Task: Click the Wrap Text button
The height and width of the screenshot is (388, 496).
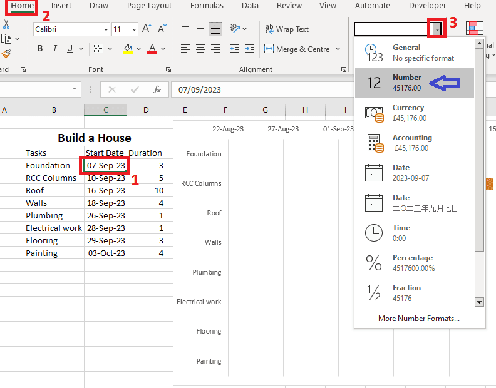Action: (x=287, y=29)
